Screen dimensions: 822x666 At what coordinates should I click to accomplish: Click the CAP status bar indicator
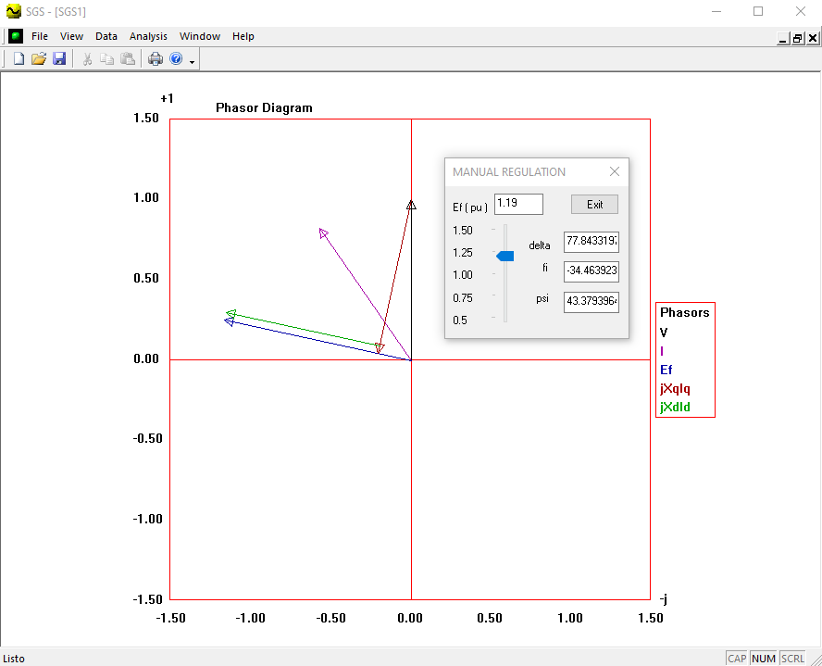pyautogui.click(x=737, y=659)
